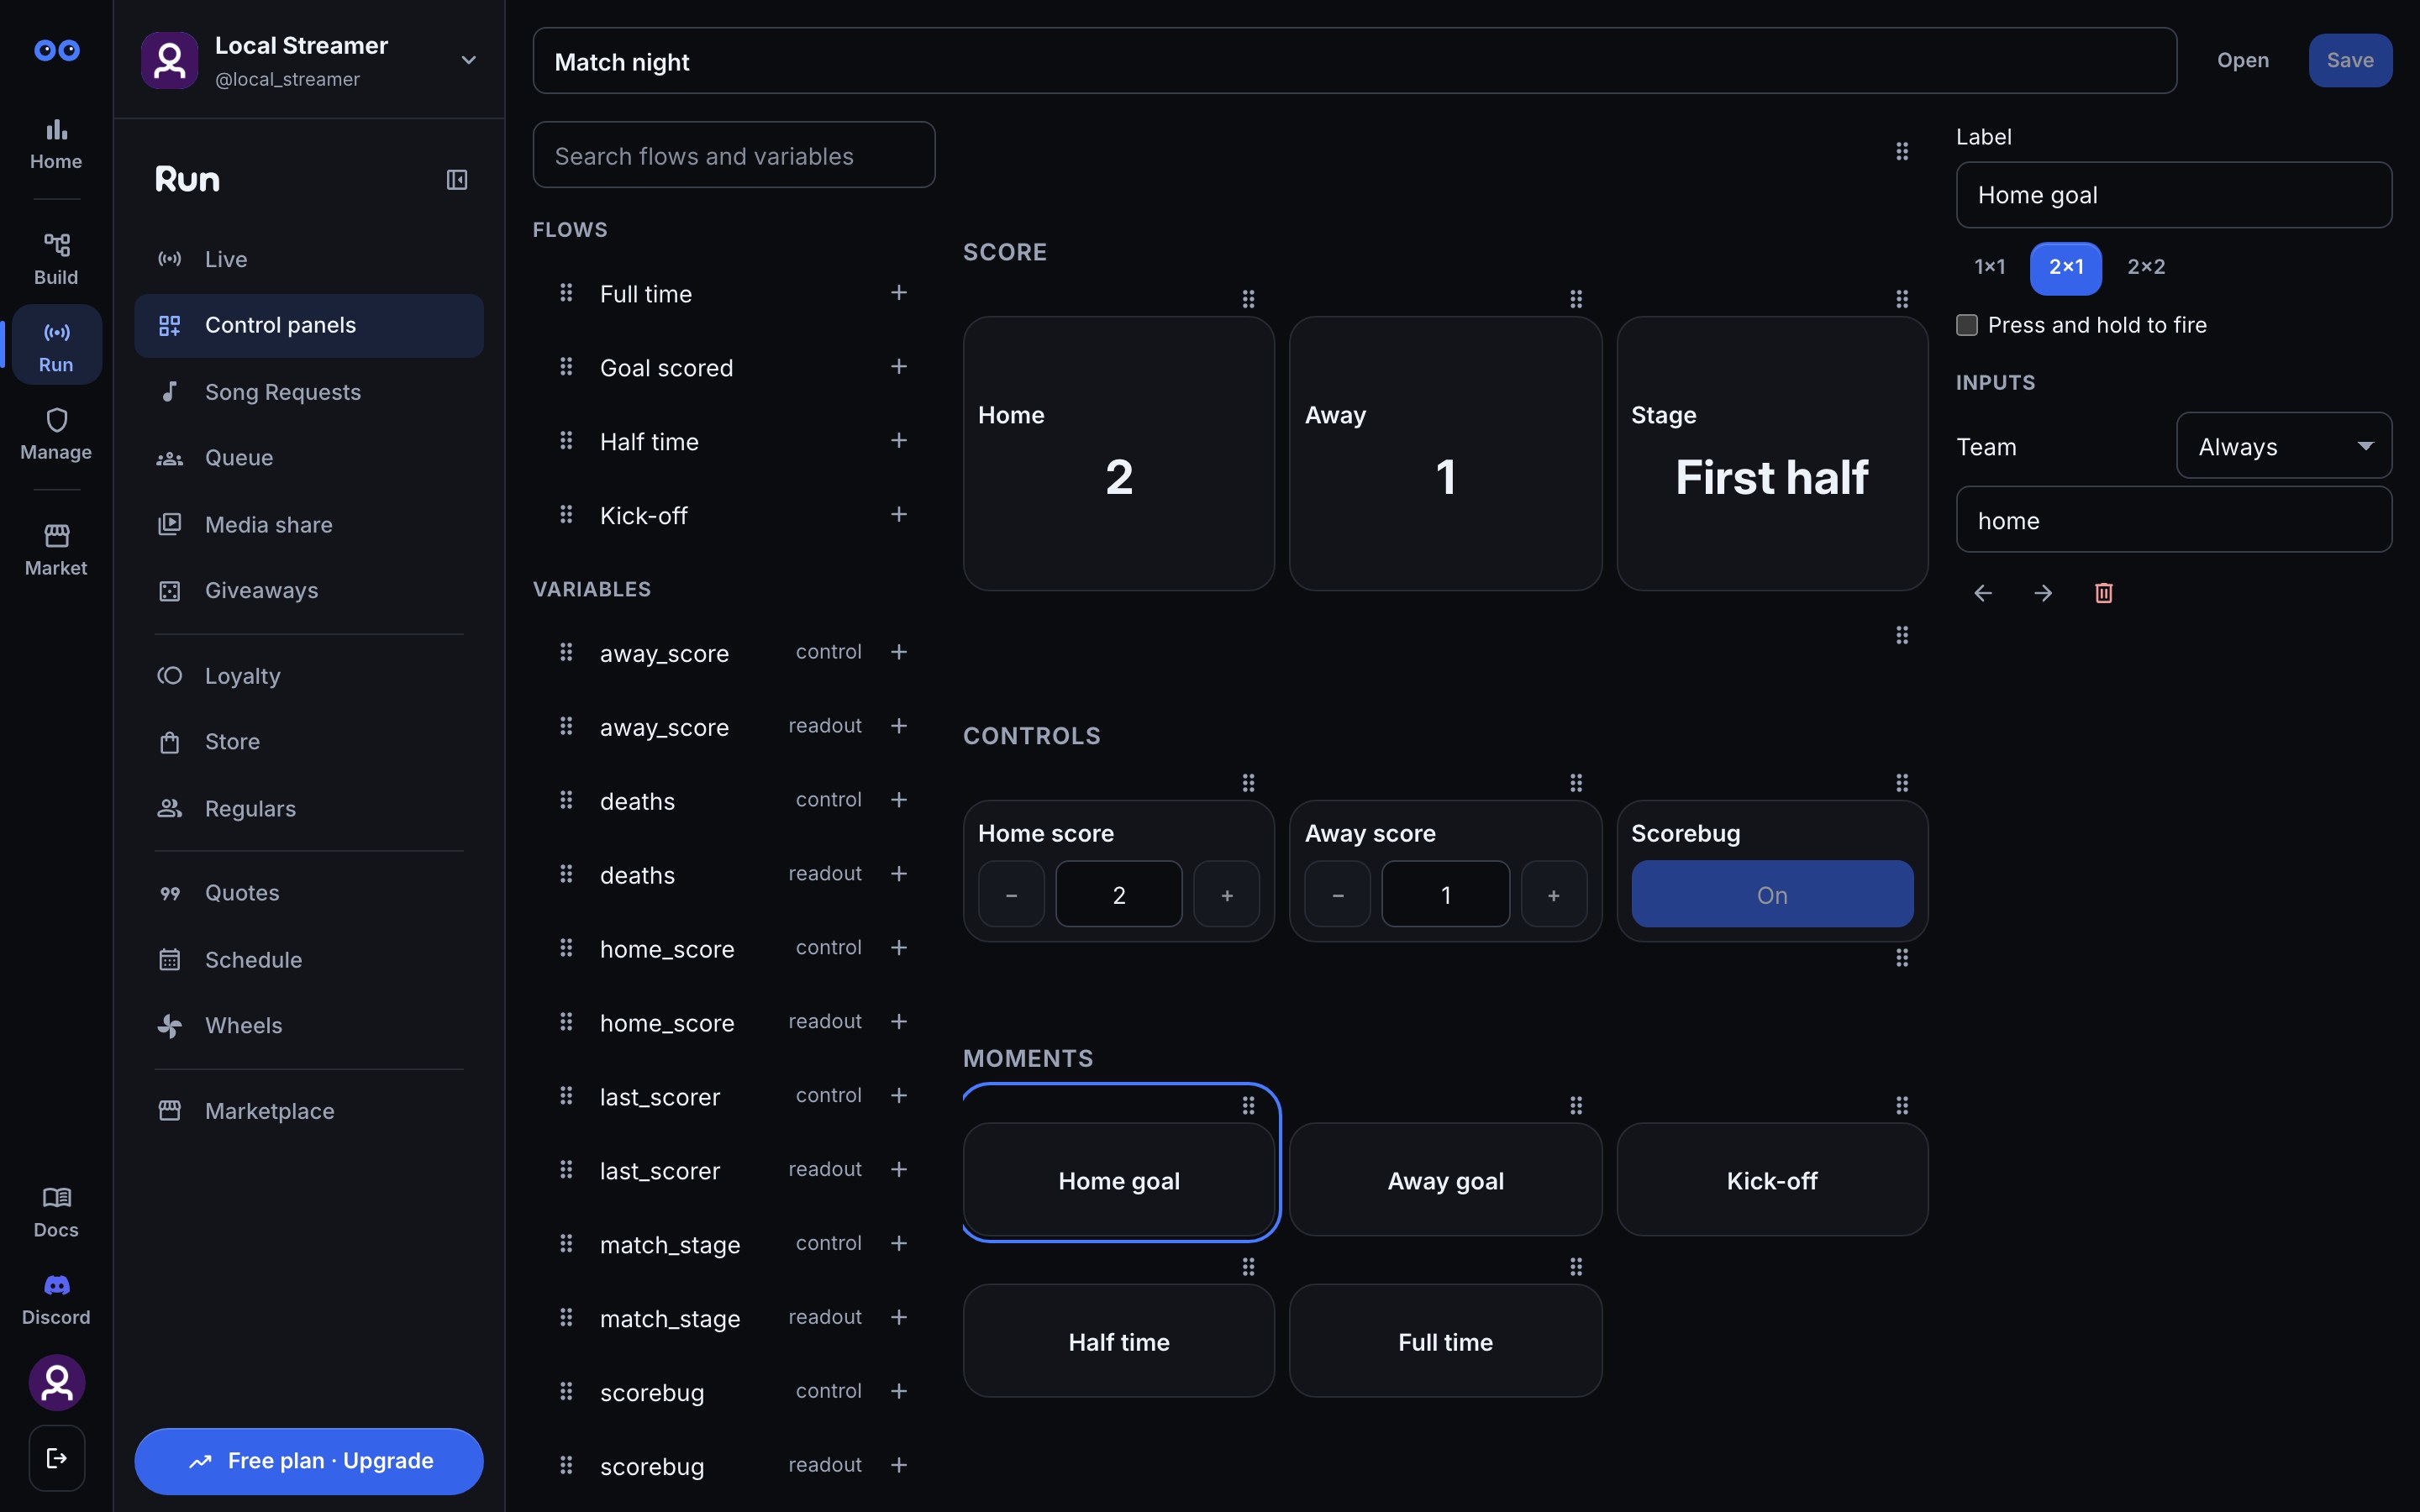Move tile left with the left arrow icon
Image resolution: width=2420 pixels, height=1512 pixels.
click(1983, 593)
